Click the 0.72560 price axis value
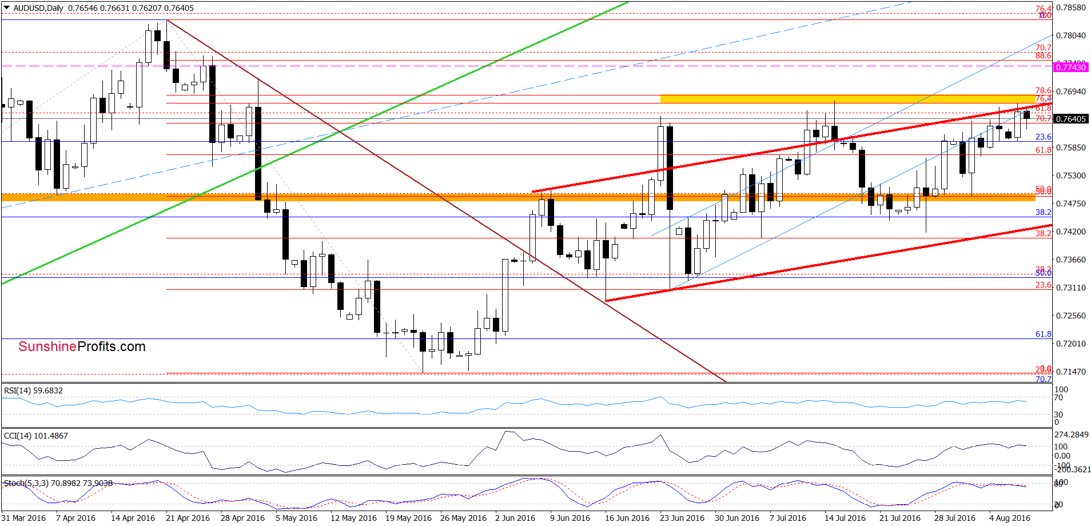 click(1070, 316)
